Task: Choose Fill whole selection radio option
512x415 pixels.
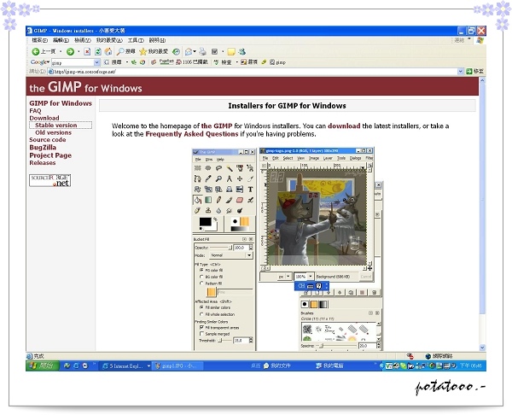Action: tap(201, 314)
